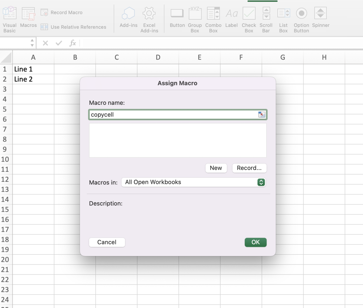The width and height of the screenshot is (363, 308).
Task: Cancel the Assign Macro dialog
Action: pos(107,242)
